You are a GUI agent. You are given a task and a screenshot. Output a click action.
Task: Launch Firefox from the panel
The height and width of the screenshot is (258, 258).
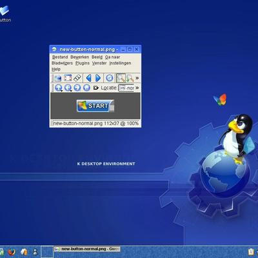pos(12,252)
